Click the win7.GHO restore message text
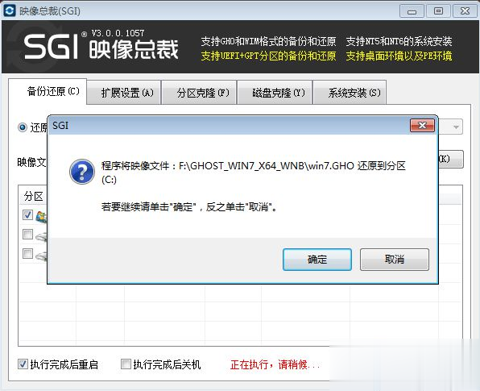 click(x=254, y=173)
